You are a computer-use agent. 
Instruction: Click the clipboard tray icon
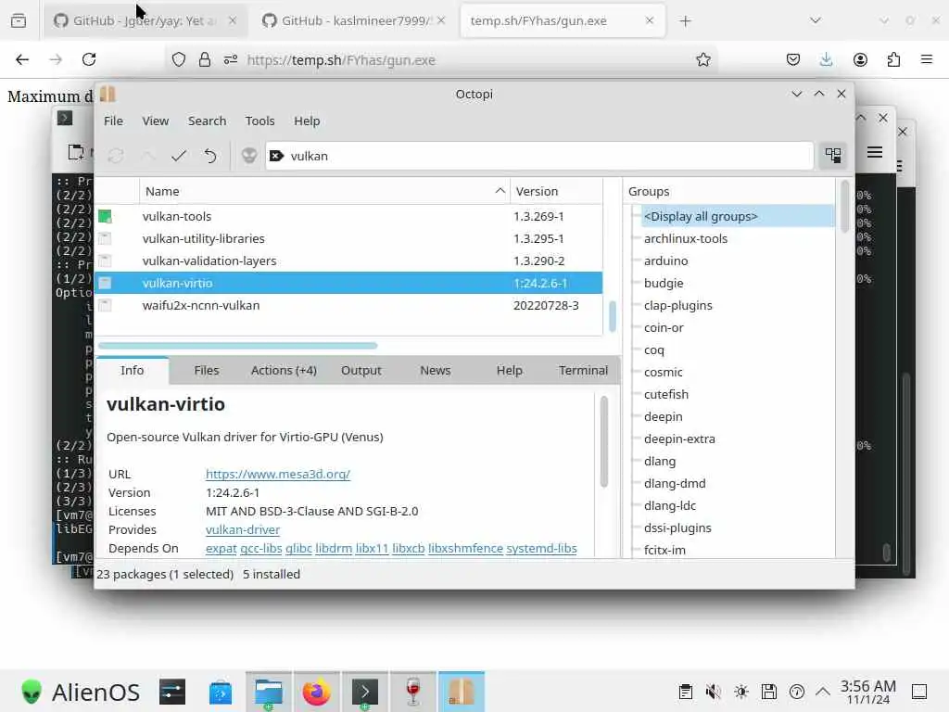[x=685, y=692]
